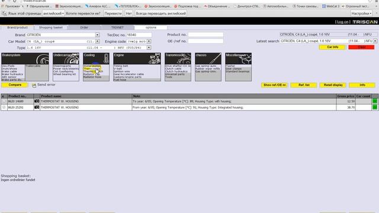379x213 pixels.
Task: Open the Объединение bookmark
Action: coord(217,6)
